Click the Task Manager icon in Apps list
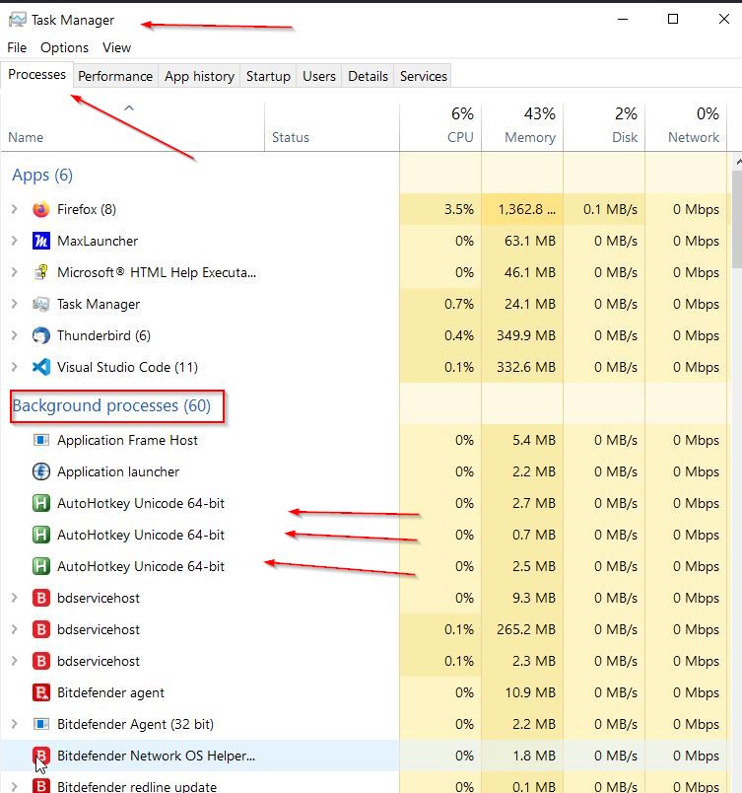Image resolution: width=742 pixels, height=793 pixels. point(40,304)
